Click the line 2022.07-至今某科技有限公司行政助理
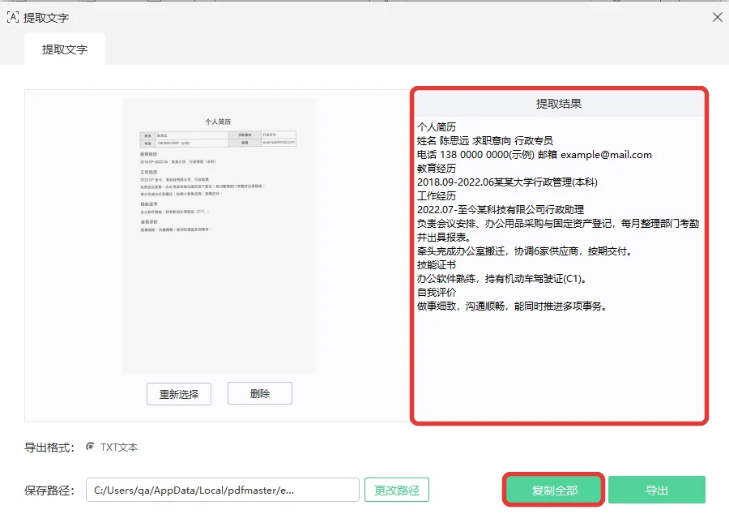The width and height of the screenshot is (729, 527). [x=501, y=209]
